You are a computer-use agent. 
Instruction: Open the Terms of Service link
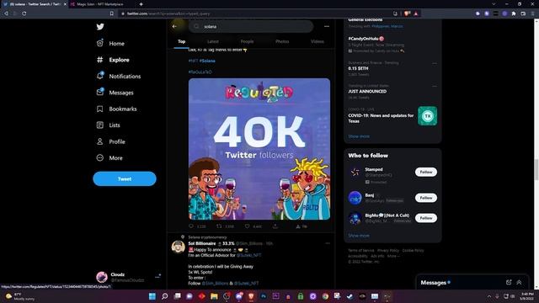361,251
